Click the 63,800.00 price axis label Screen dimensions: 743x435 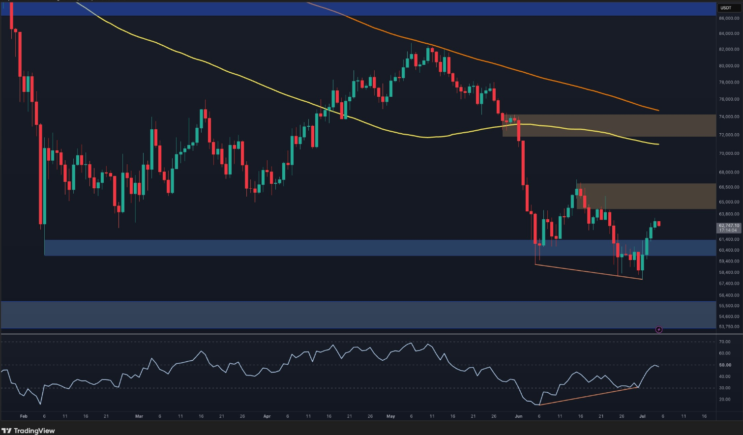729,214
